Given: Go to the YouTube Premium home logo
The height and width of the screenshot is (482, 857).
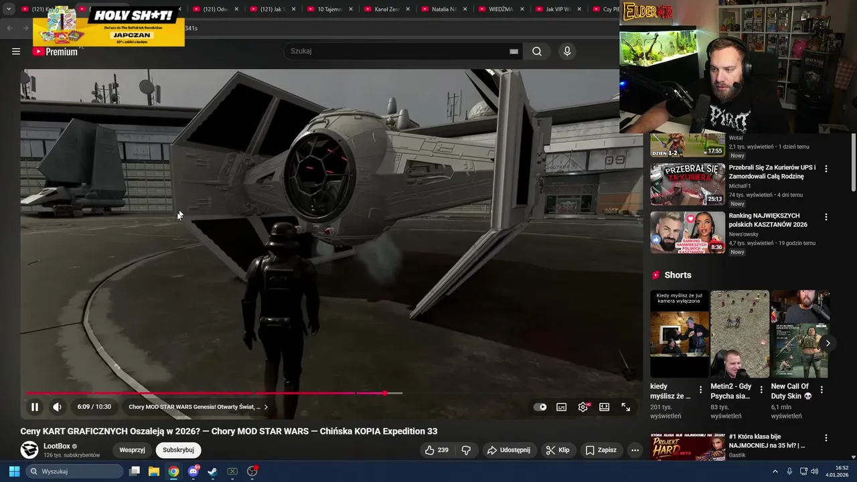Looking at the screenshot, I should point(55,52).
